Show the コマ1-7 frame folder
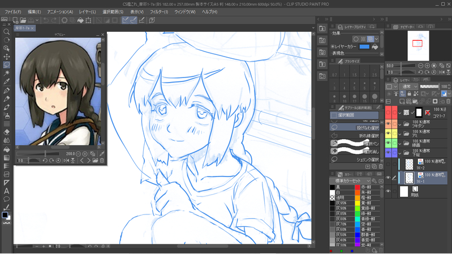 (x=388, y=113)
